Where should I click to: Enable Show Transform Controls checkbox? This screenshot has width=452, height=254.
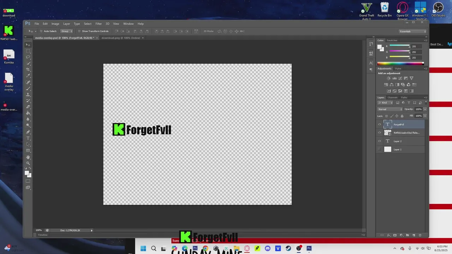[x=79, y=31]
